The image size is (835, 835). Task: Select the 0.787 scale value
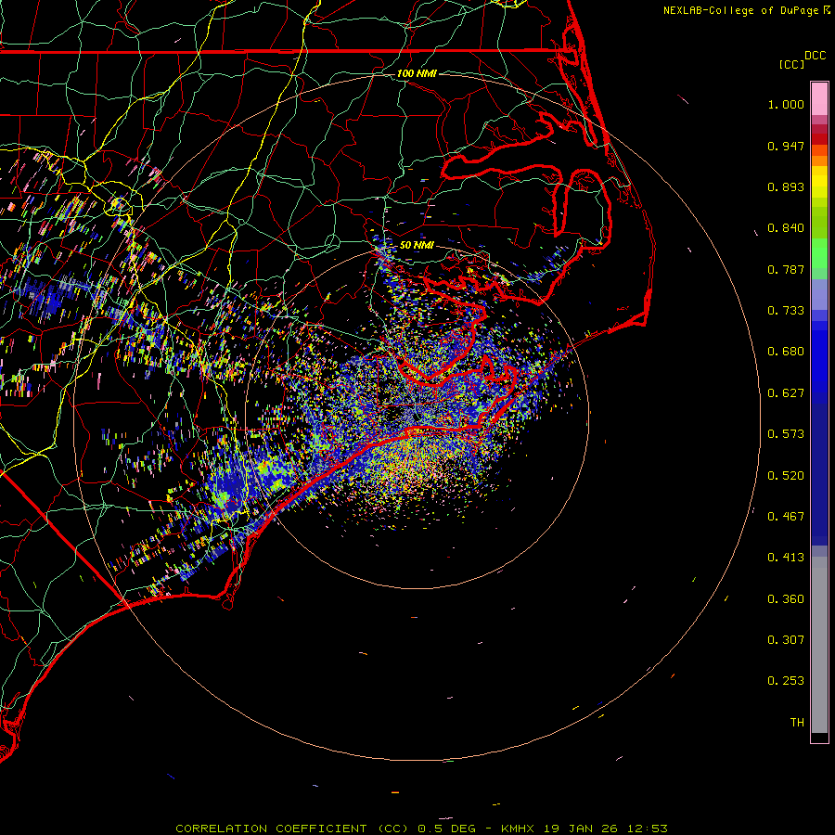point(786,269)
